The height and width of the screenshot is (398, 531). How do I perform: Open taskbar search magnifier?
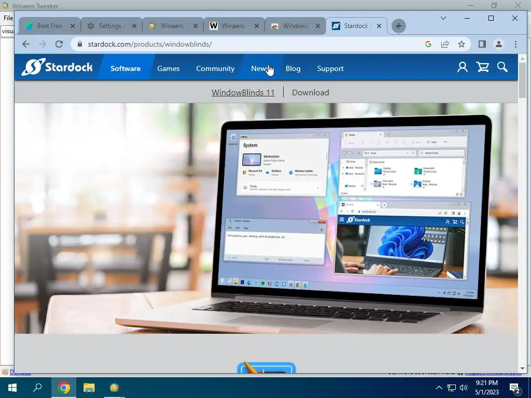tap(37, 388)
